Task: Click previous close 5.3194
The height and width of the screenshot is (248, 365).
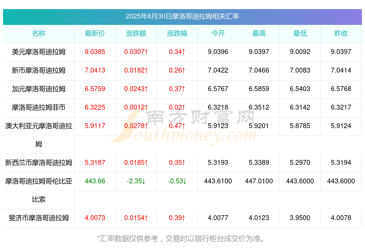Action: [341, 163]
